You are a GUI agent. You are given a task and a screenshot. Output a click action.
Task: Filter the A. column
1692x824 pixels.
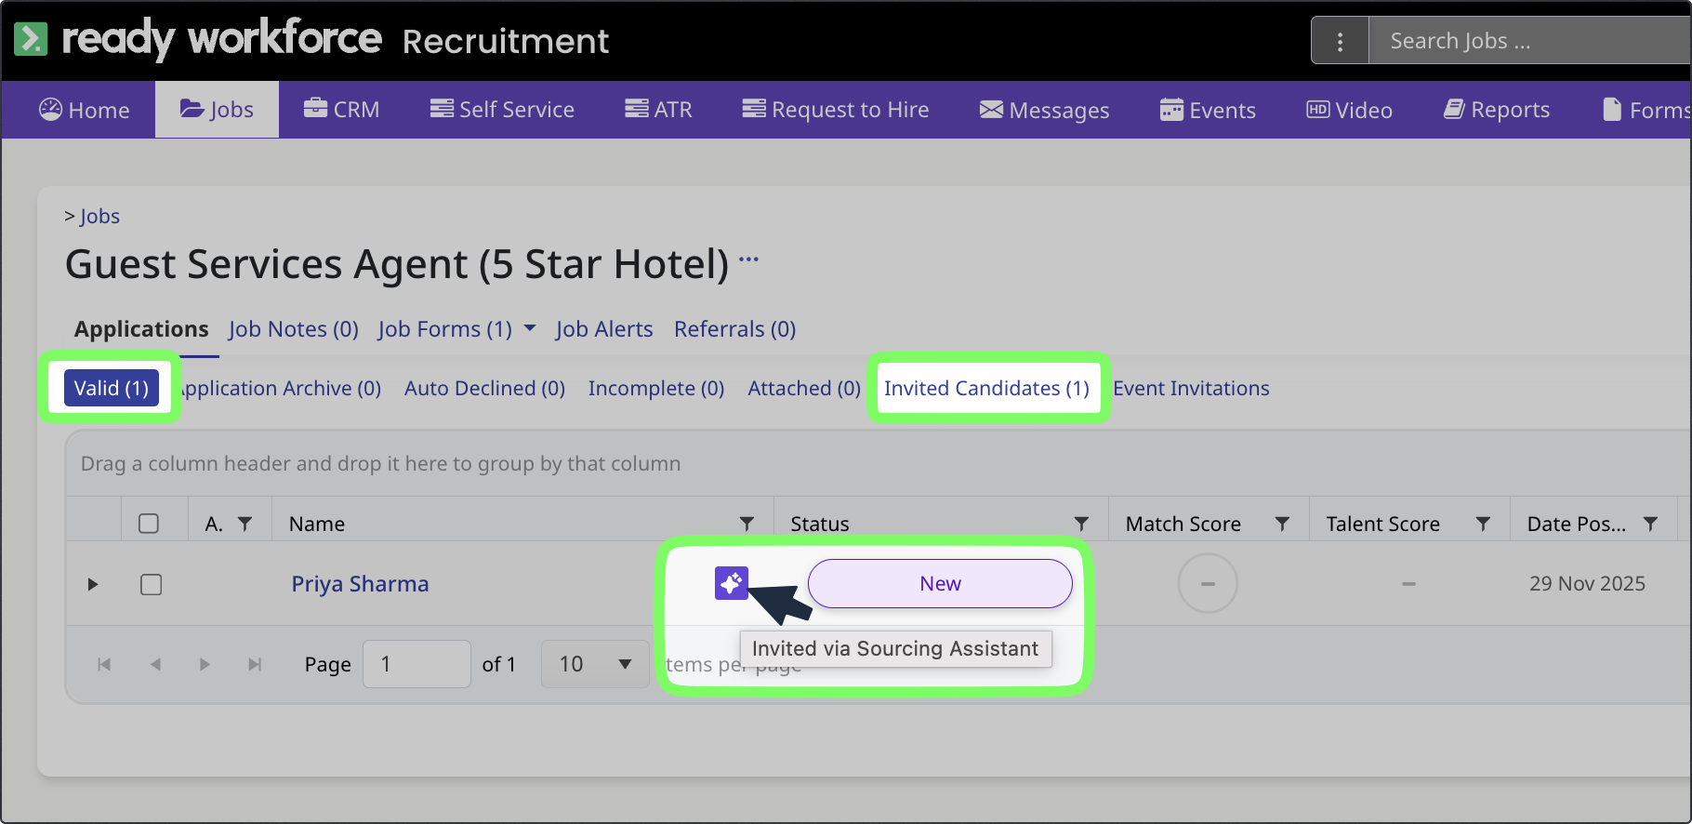click(x=245, y=524)
